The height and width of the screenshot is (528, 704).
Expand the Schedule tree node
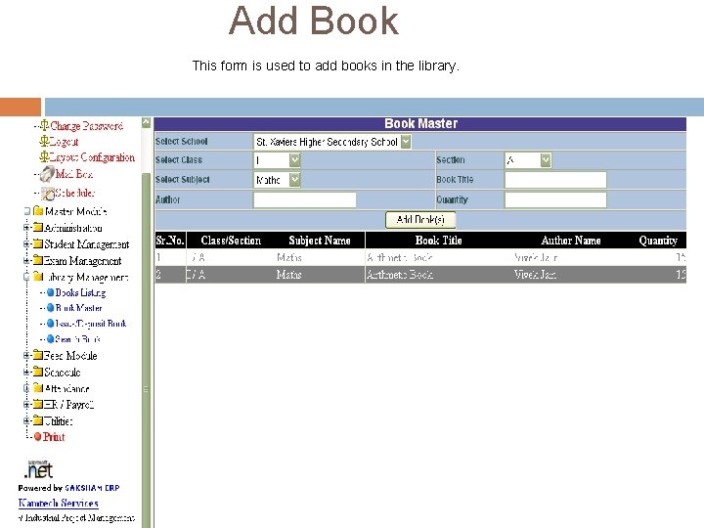click(x=26, y=372)
